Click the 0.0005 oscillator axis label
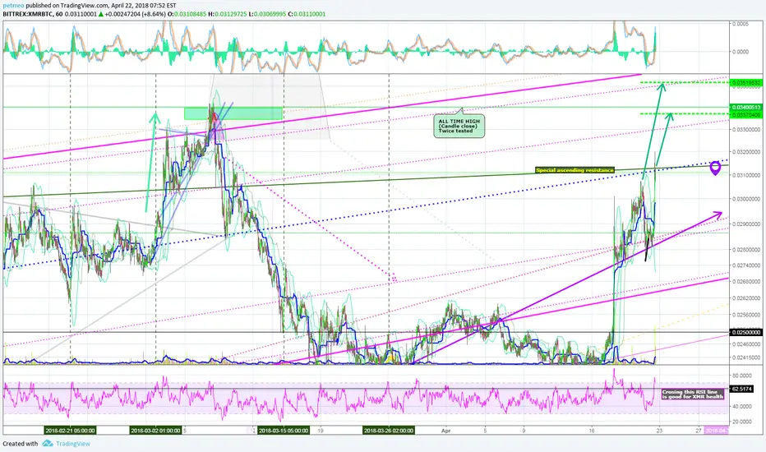This screenshot has height=452, width=766. click(740, 24)
